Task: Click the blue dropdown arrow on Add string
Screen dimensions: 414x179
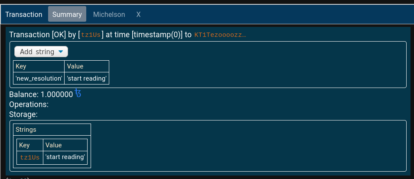Action: [x=60, y=52]
